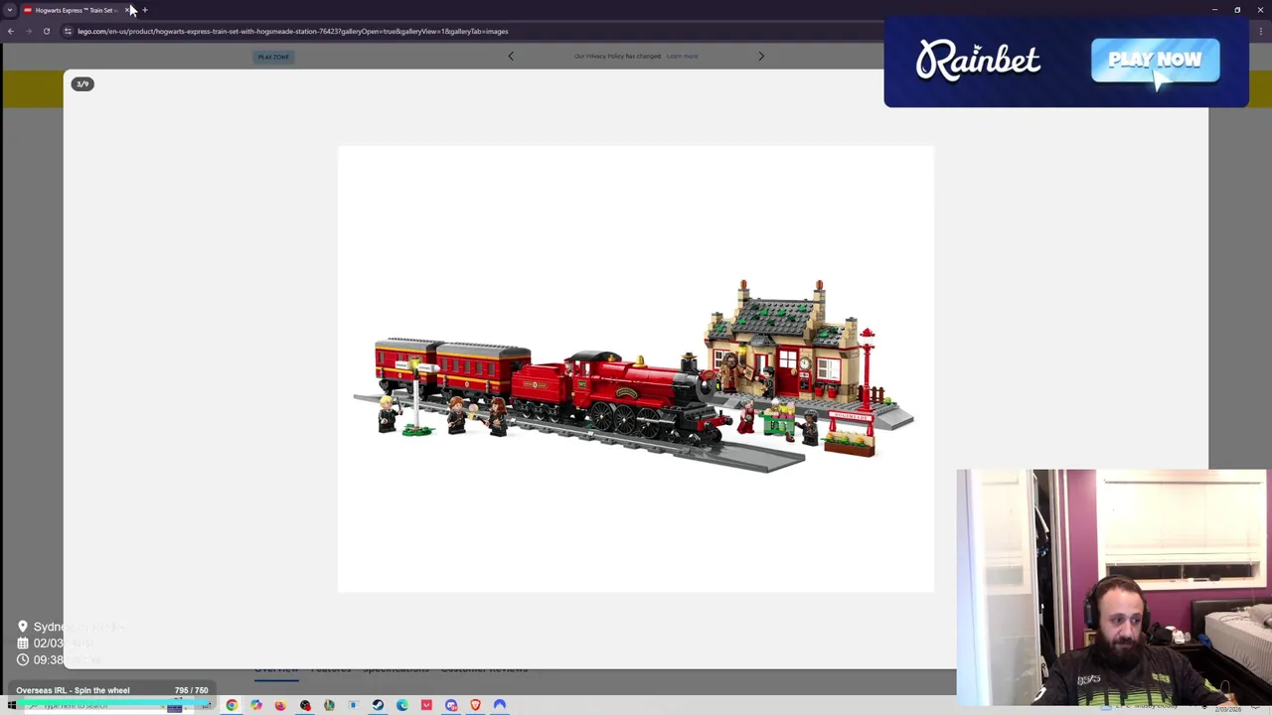Image resolution: width=1272 pixels, height=715 pixels.
Task: Click the PLAY ZONE button
Action: [273, 57]
